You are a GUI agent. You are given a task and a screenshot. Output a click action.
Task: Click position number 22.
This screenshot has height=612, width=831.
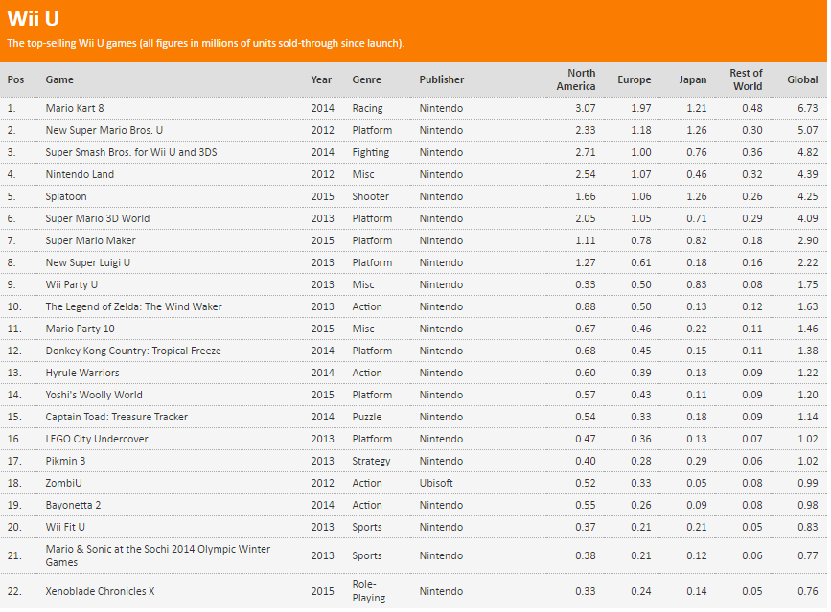14,591
